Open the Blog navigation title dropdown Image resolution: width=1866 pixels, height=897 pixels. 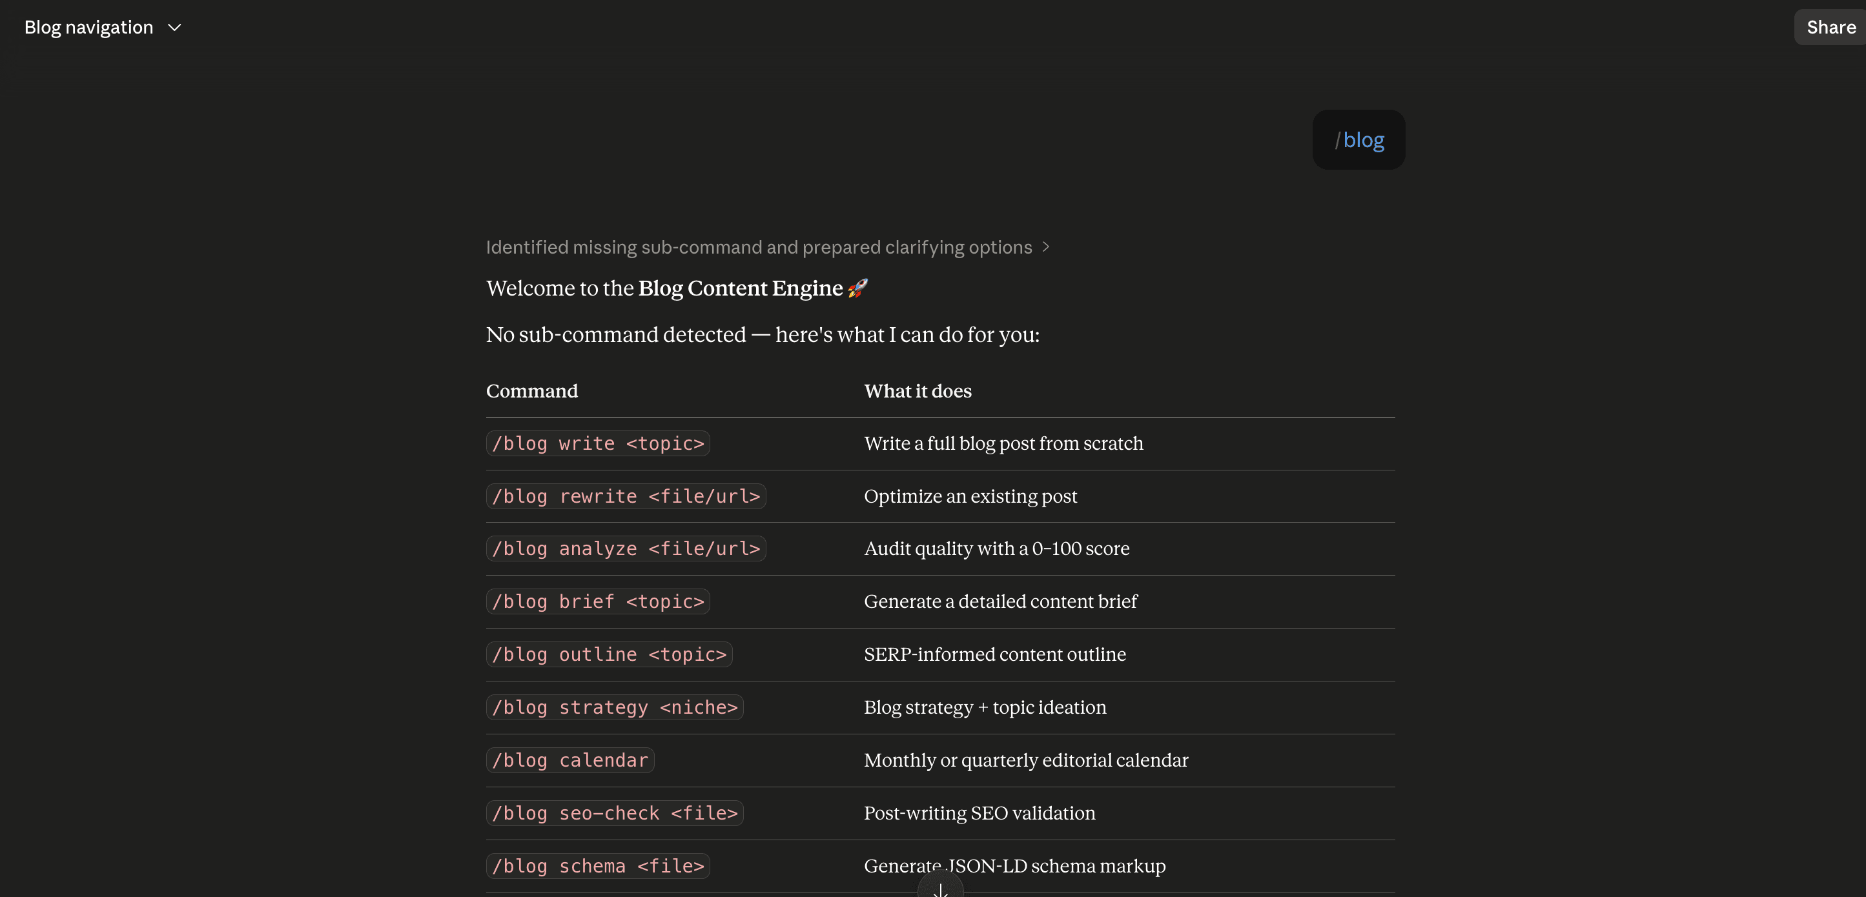pos(102,28)
